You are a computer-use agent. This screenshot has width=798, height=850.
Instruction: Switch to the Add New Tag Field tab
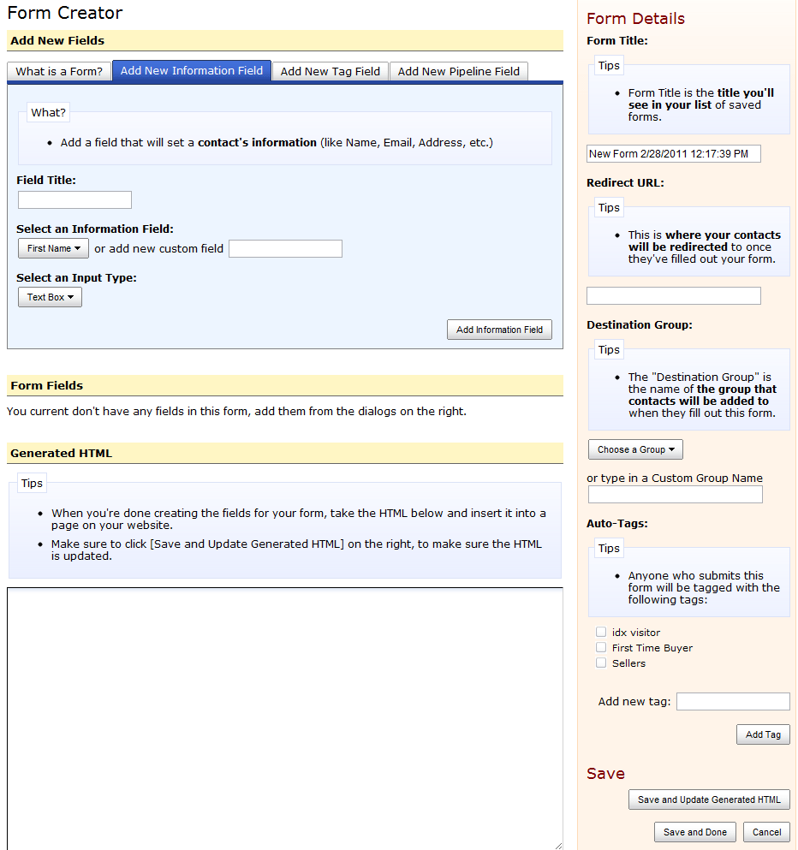329,71
